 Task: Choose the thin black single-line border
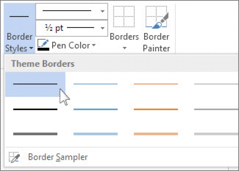35,84
